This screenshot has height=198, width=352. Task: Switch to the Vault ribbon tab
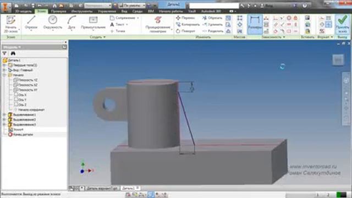click(192, 11)
